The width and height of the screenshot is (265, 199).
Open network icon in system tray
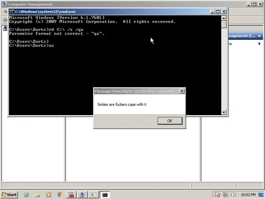(x=226, y=195)
